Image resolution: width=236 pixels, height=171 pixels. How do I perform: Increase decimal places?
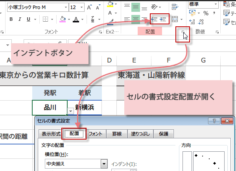coord(192,22)
